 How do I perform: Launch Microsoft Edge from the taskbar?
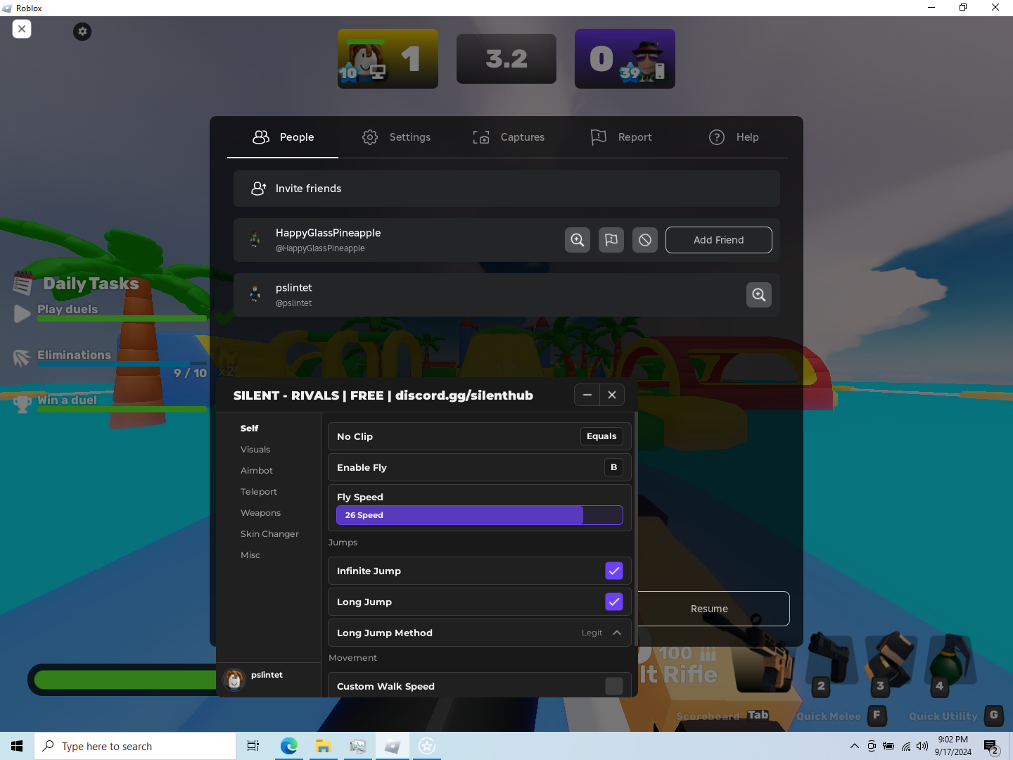coord(289,746)
